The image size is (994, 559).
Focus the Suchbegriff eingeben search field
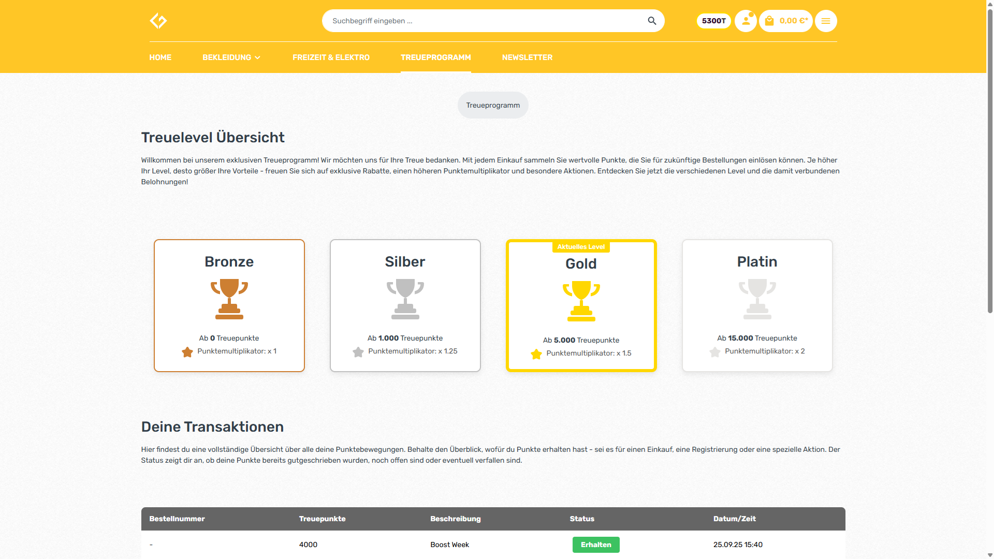481,21
